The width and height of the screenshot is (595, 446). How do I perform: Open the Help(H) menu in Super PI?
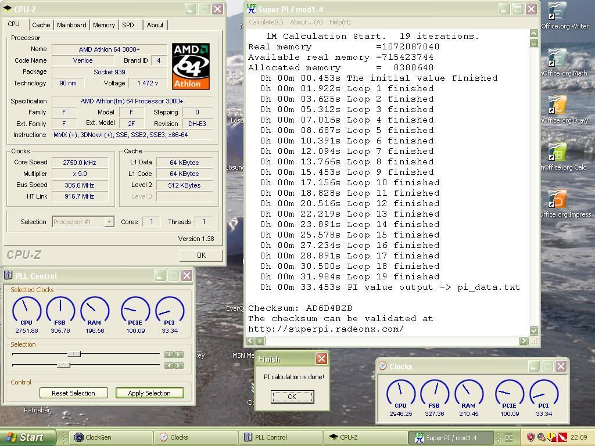[x=340, y=22]
